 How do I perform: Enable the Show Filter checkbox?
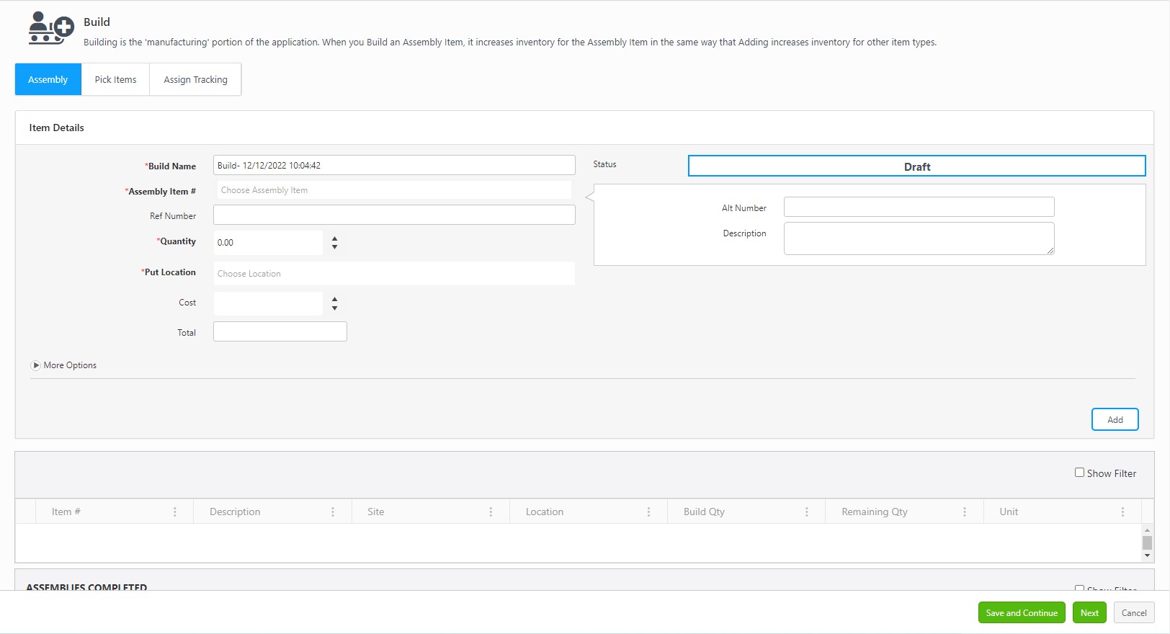pos(1079,473)
